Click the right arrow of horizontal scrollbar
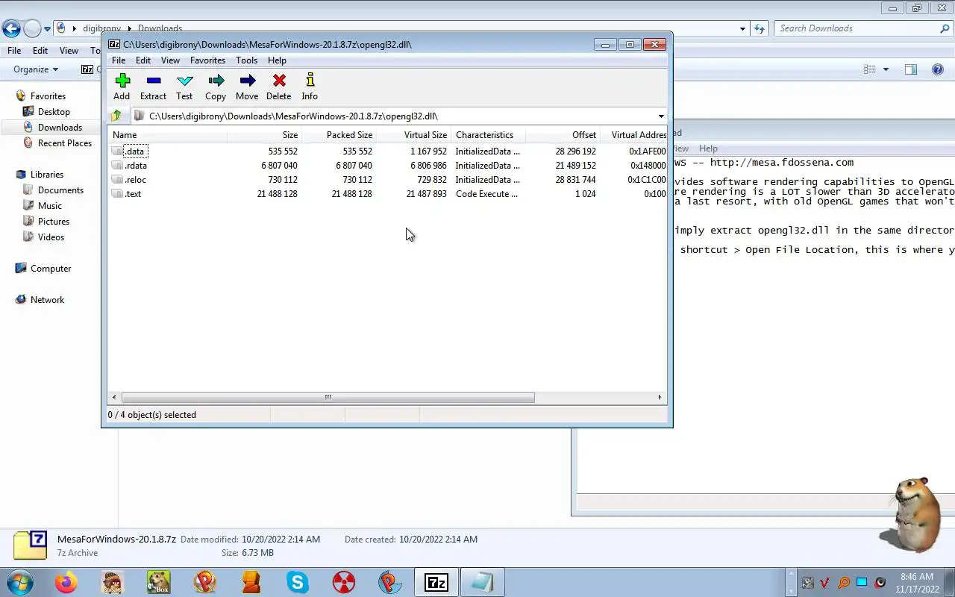This screenshot has width=955, height=597. (660, 397)
